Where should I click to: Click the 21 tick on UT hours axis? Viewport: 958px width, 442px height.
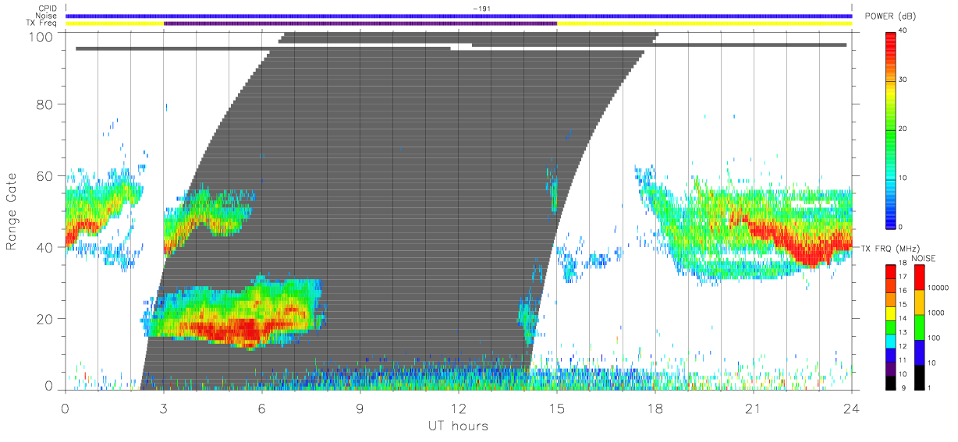[754, 408]
